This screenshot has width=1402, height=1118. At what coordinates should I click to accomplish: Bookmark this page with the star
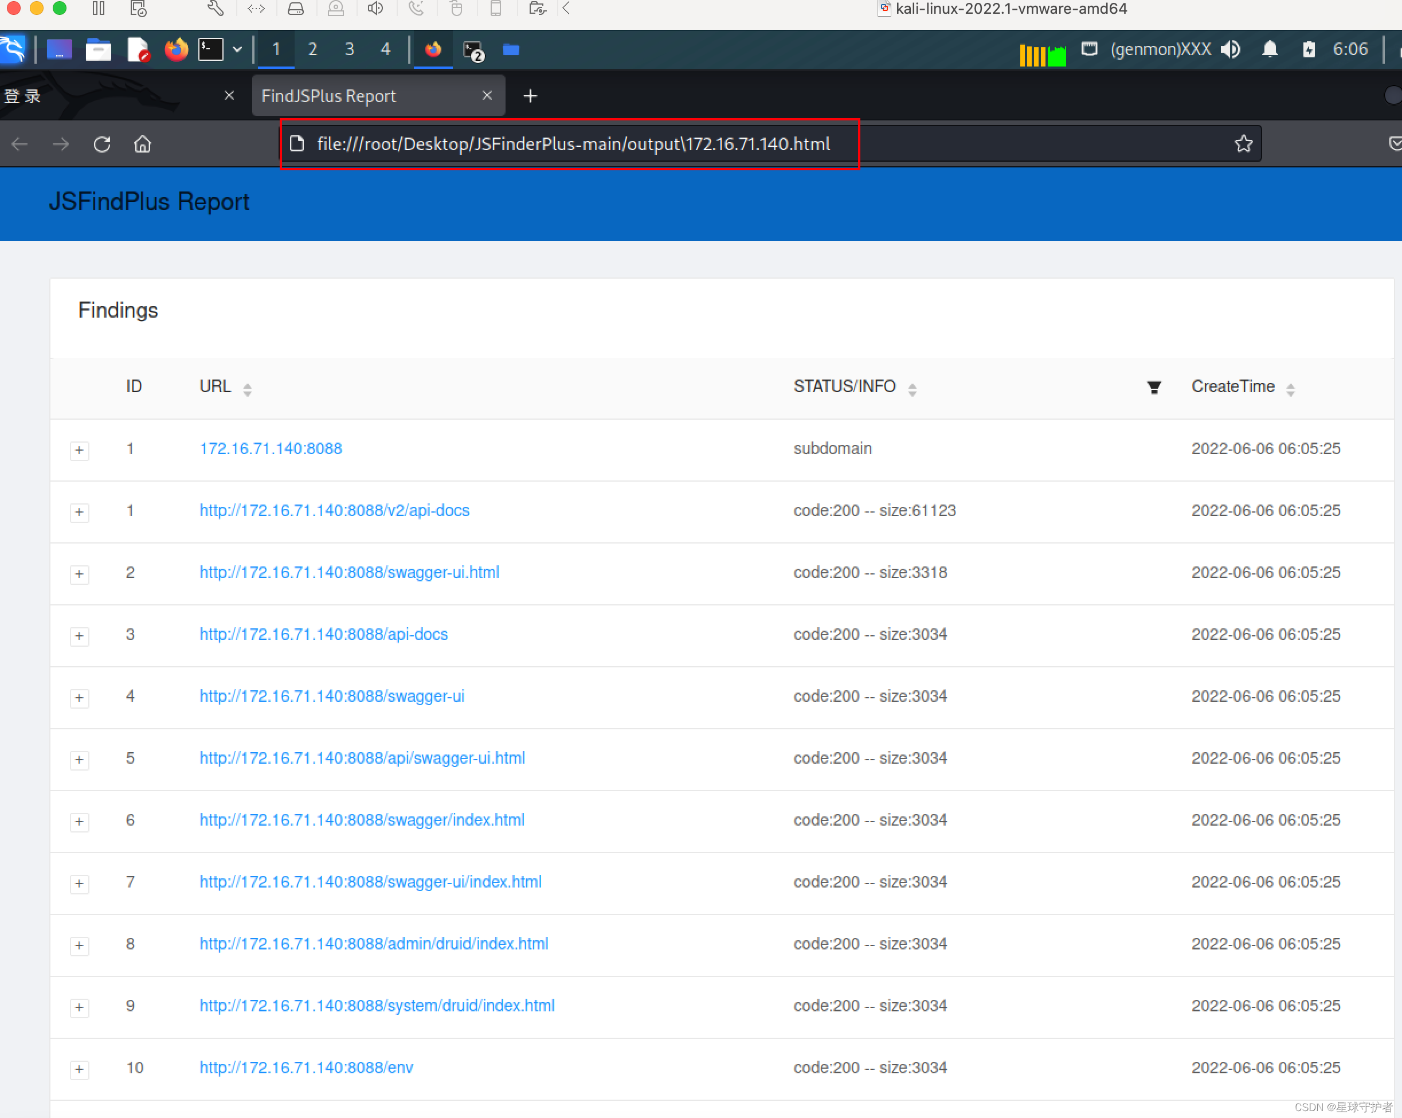pyautogui.click(x=1243, y=144)
